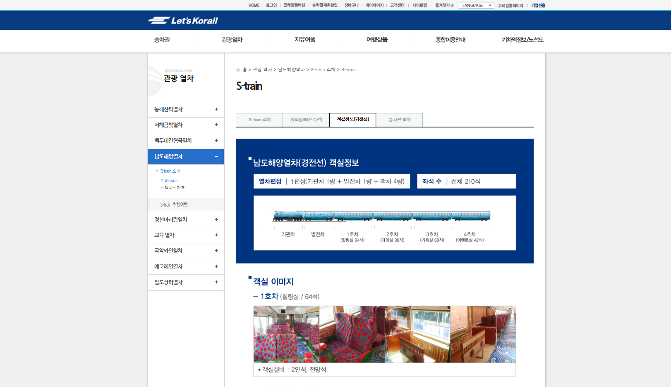The height and width of the screenshot is (387, 671).
Task: Switch to 객실정보(전라선) tab
Action: [306, 120]
